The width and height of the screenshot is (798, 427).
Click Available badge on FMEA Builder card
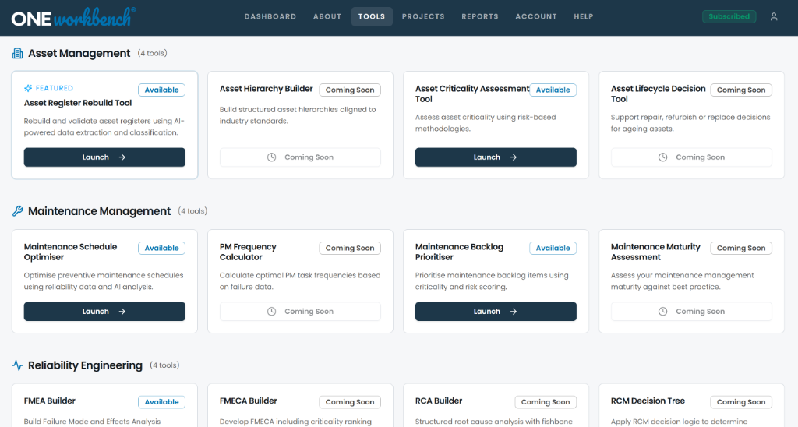pyautogui.click(x=162, y=402)
